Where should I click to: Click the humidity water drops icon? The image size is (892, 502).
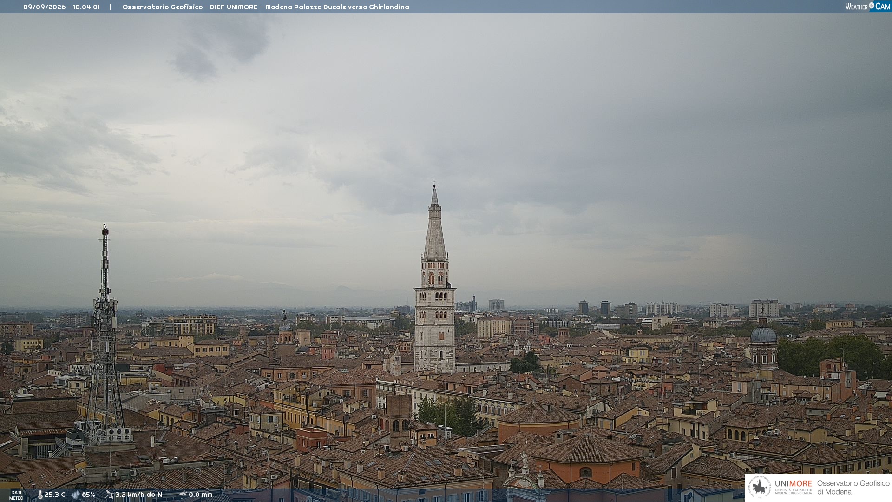pyautogui.click(x=76, y=495)
